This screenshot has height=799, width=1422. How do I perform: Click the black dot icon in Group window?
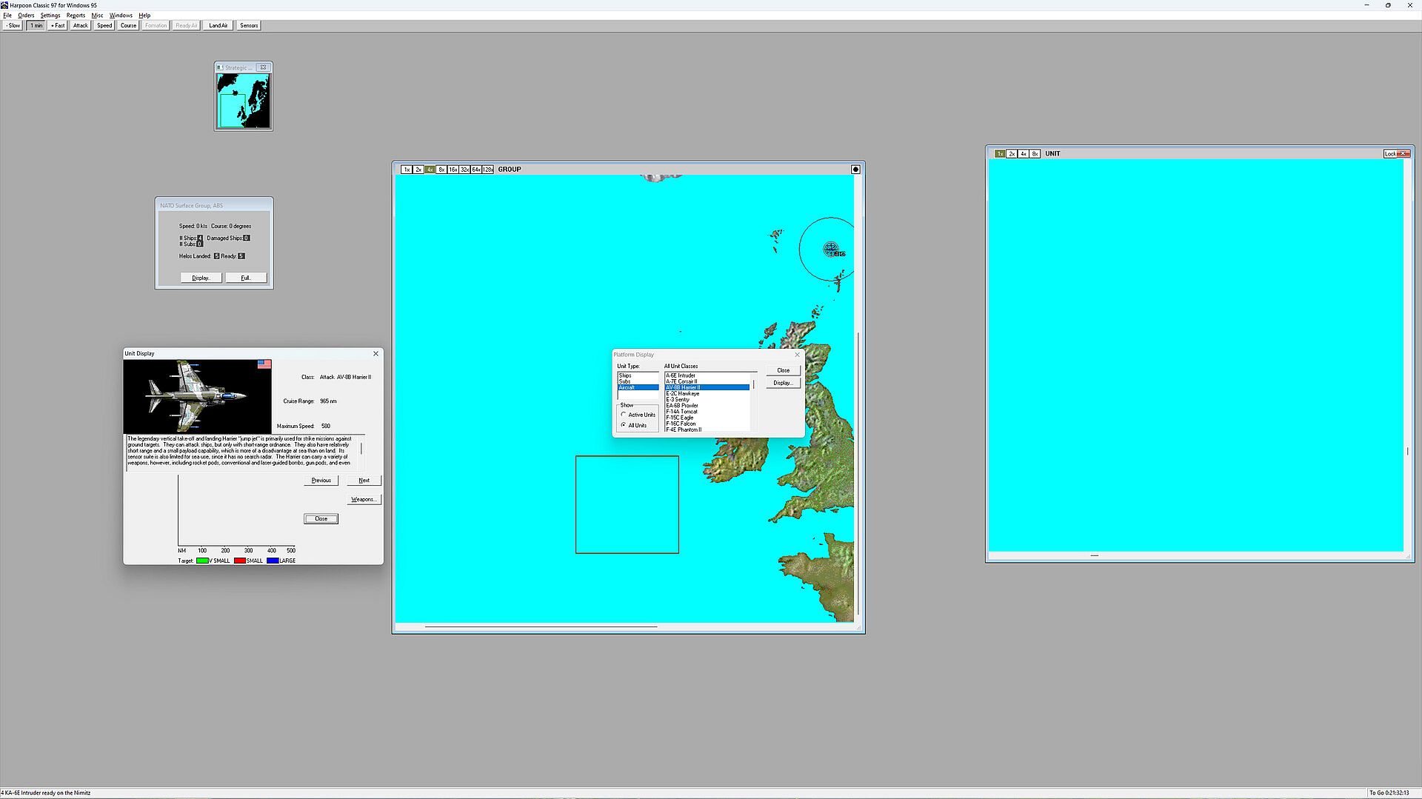855,170
